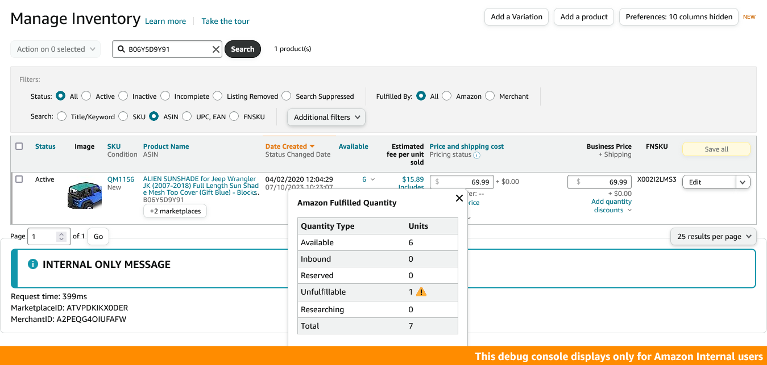The height and width of the screenshot is (365, 767).
Task: Select the All status radio button
Action: 60,96
